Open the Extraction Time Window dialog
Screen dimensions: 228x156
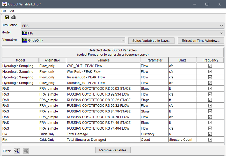[x=201, y=40]
